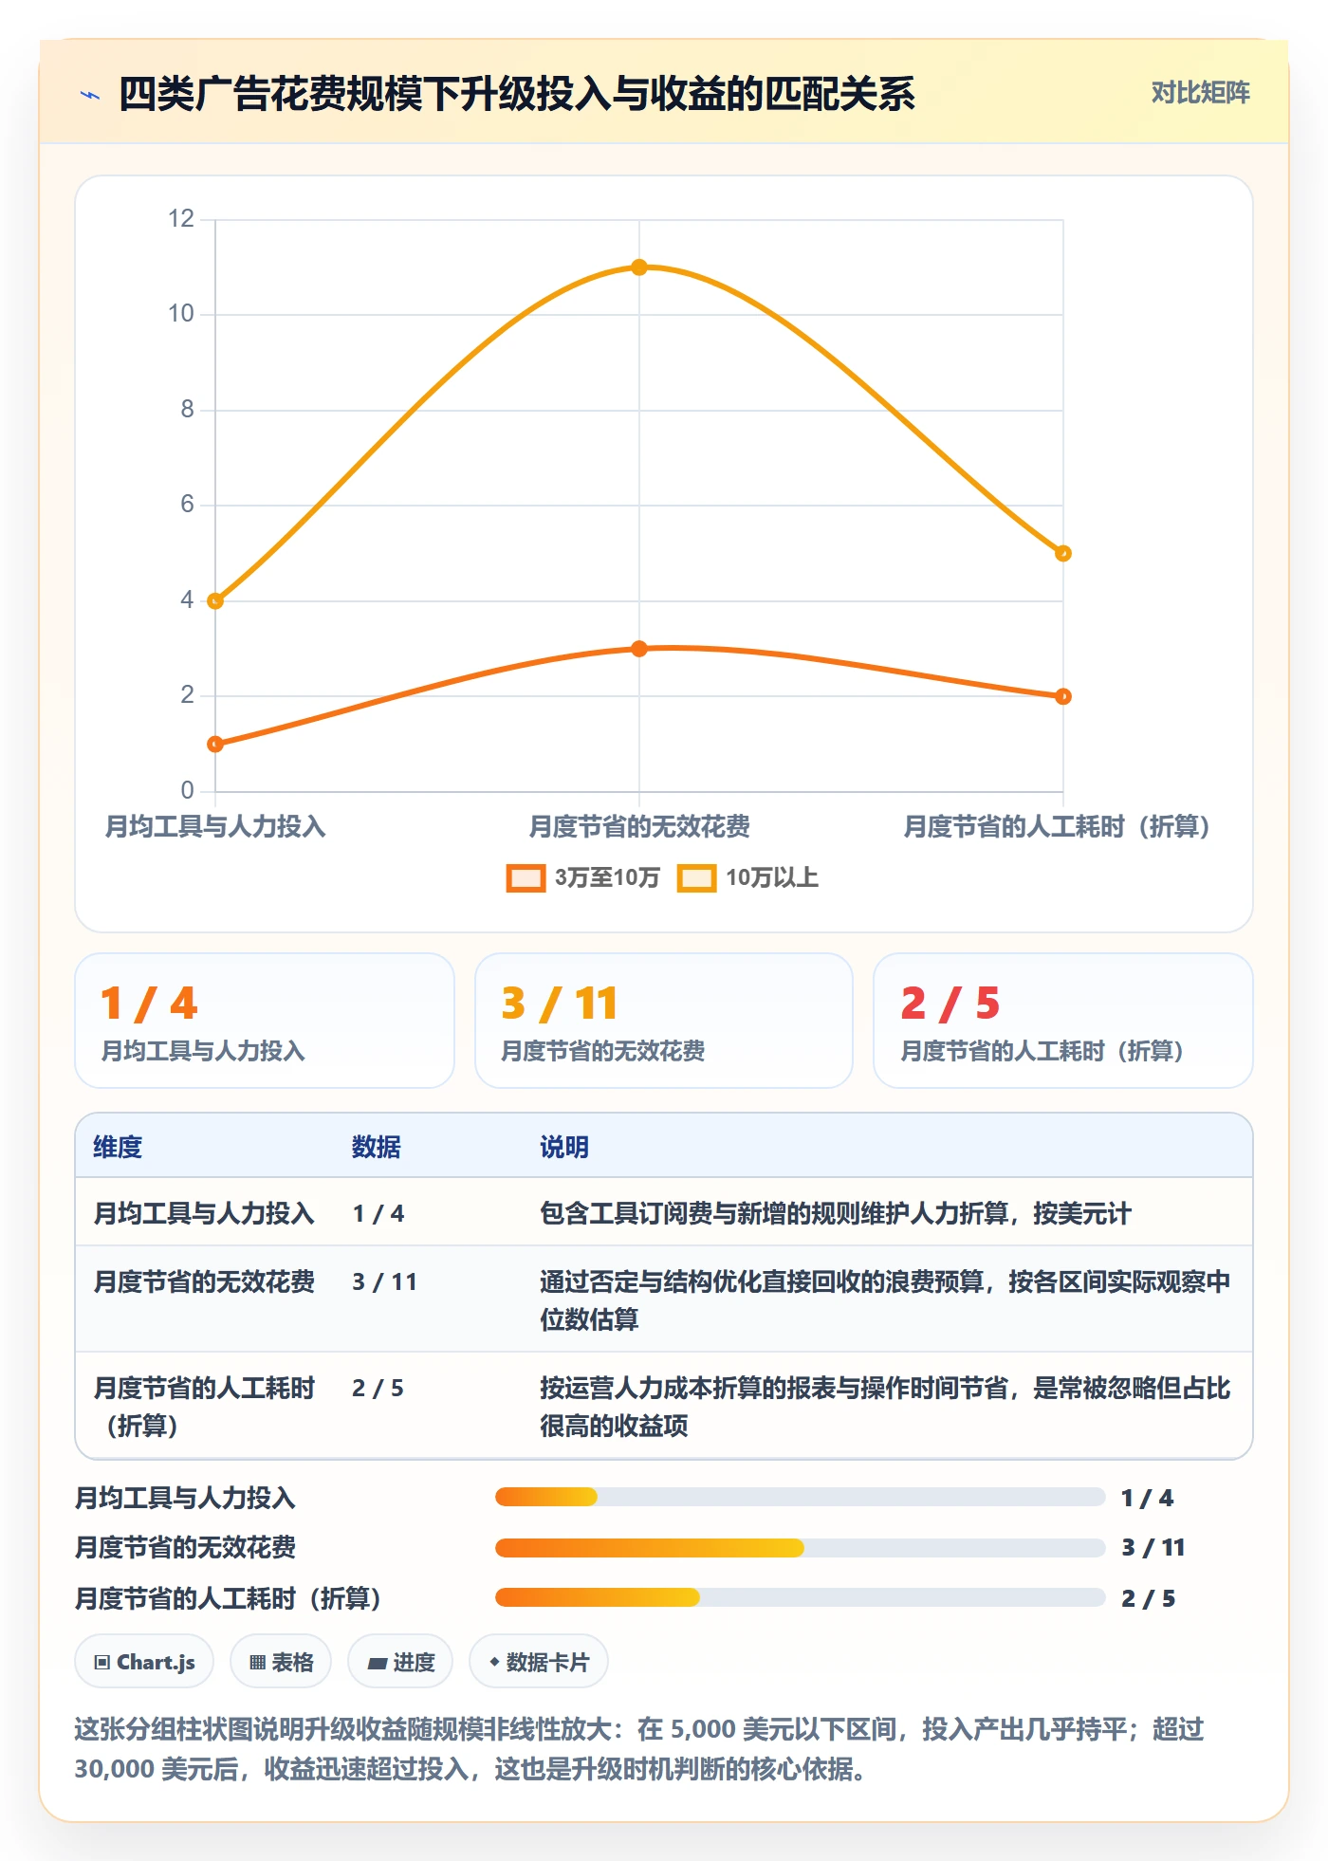Select the 进度 tag chip

pyautogui.click(x=400, y=1662)
